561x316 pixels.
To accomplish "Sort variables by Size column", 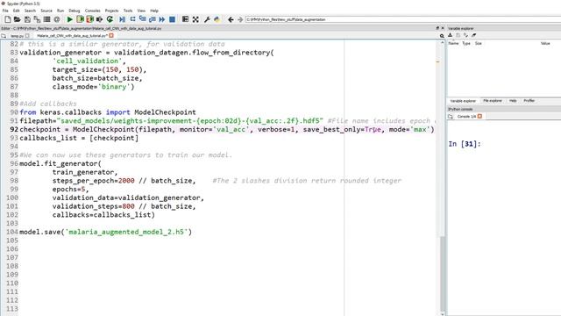I will click(478, 43).
